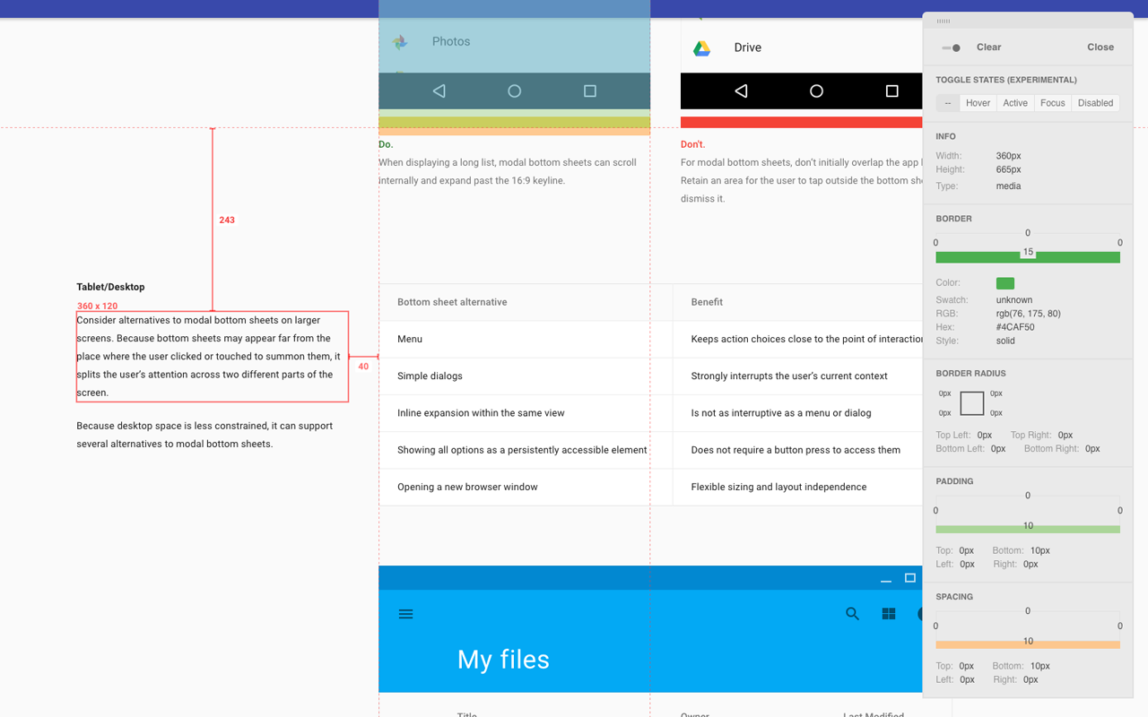Click 'Showing all options as a persistently accessible element'

click(x=522, y=450)
